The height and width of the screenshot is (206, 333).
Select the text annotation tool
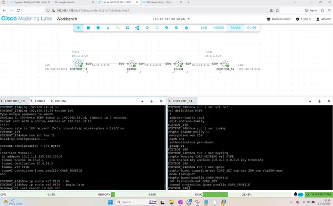tap(108, 28)
